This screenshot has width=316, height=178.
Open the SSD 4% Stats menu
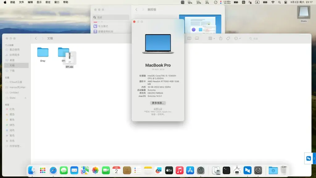pyautogui.click(x=207, y=2)
